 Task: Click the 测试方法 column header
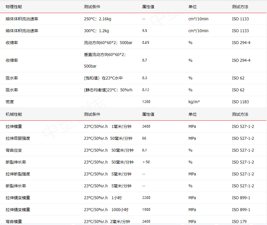click(x=240, y=6)
